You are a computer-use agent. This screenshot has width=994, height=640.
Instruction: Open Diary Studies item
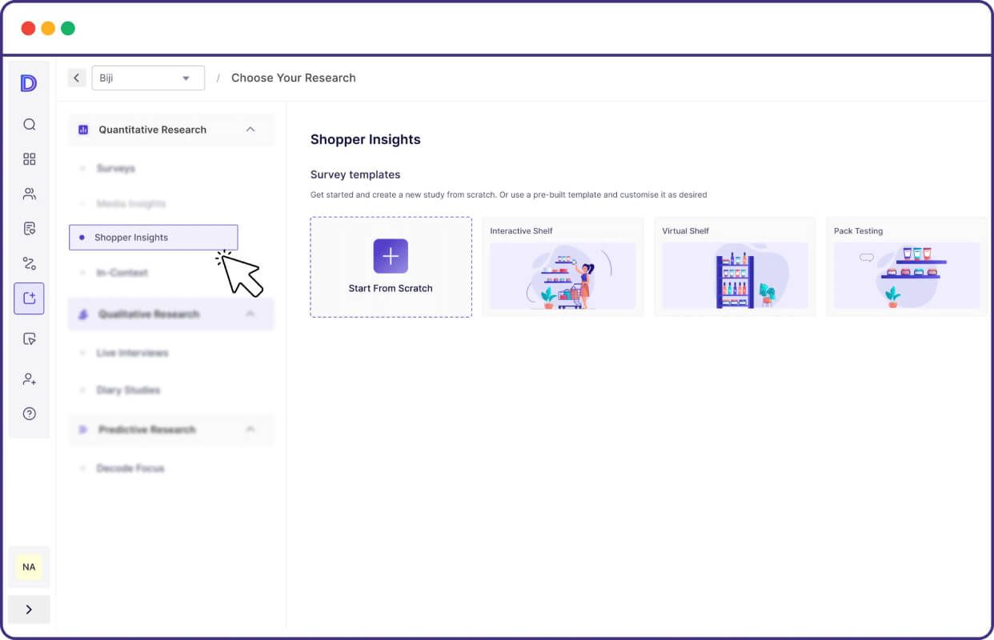tap(128, 390)
